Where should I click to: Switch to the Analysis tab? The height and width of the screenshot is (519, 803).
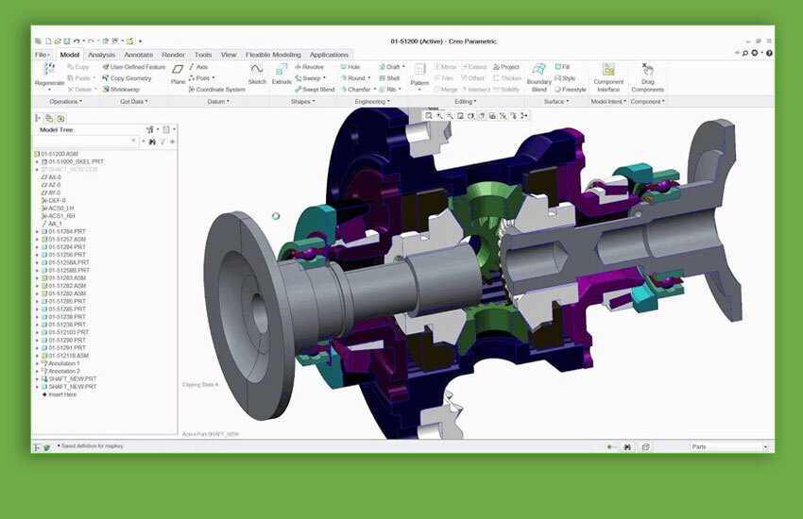(101, 55)
